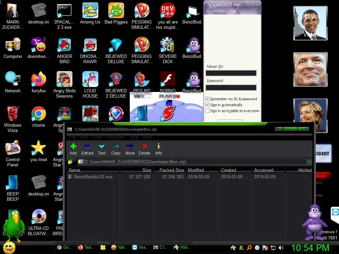The image size is (339, 254).
Task: Expand the 7-Zip address path dropdown
Action: point(310,162)
